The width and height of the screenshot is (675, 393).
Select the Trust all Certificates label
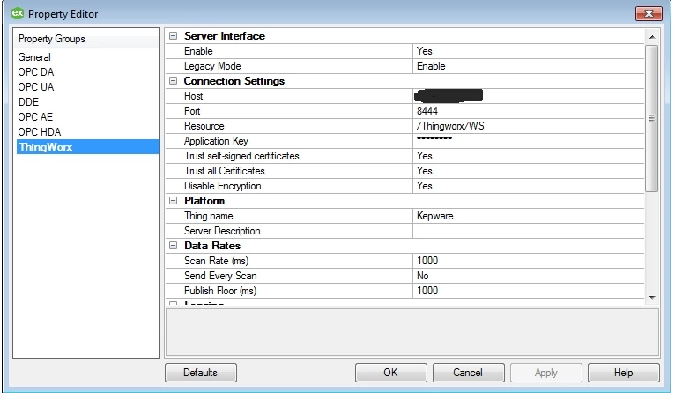click(225, 171)
